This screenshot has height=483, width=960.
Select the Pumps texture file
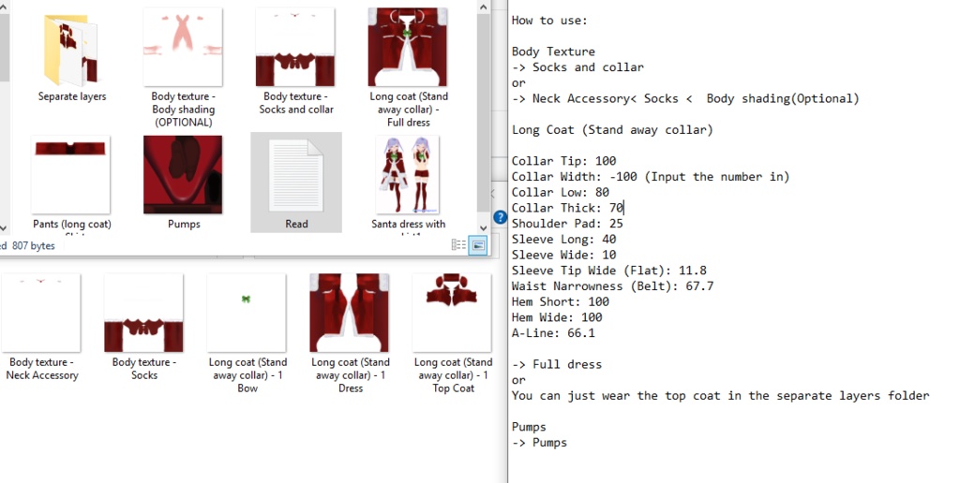coord(183,183)
